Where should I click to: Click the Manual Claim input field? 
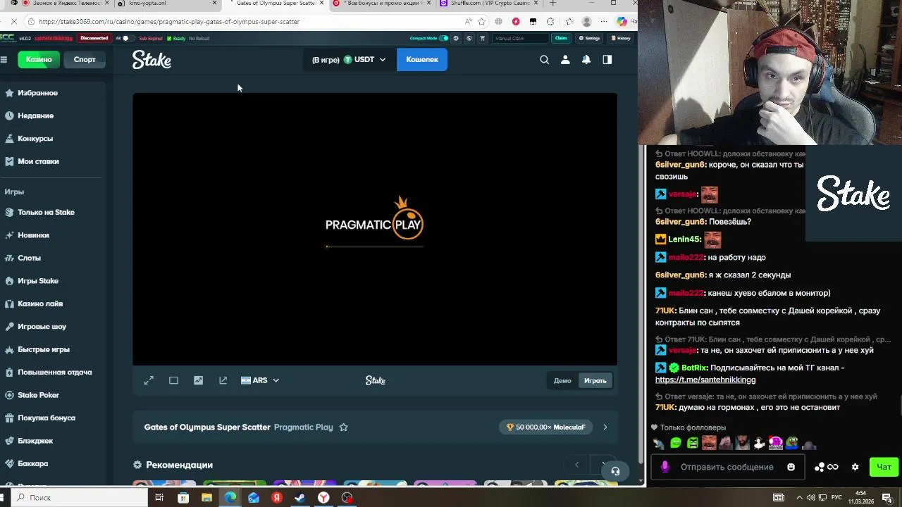point(520,38)
